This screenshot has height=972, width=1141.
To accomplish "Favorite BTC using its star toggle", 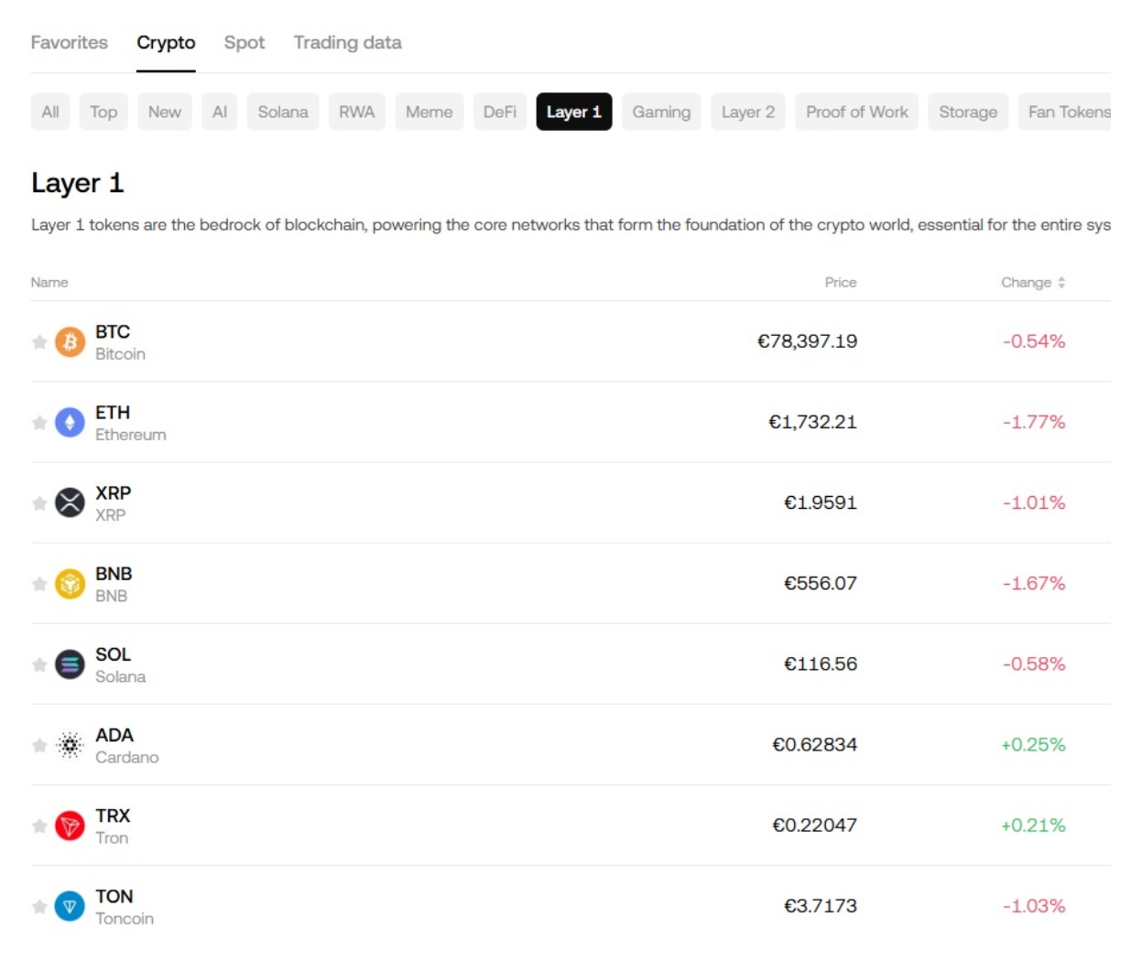I will point(38,342).
